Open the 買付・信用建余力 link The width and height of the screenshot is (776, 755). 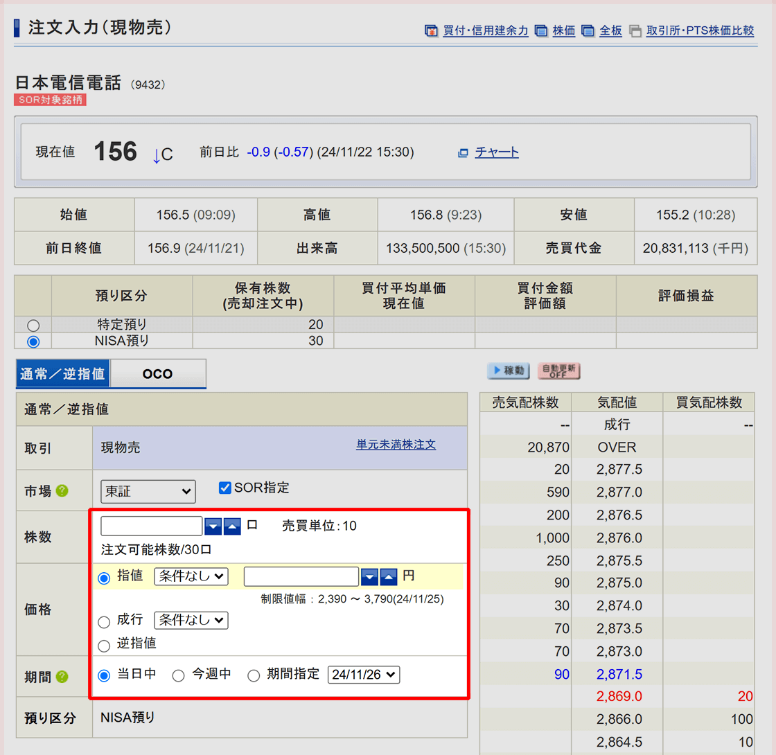(x=485, y=30)
